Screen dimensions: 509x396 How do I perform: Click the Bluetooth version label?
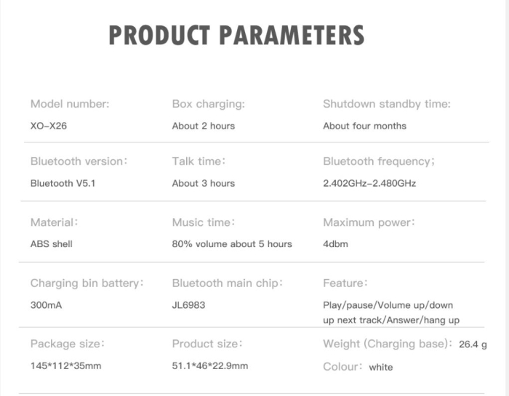click(79, 161)
